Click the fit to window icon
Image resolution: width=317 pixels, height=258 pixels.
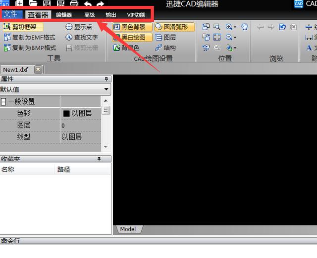tap(217, 37)
